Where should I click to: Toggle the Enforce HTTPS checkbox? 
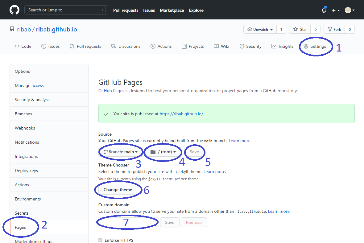coord(100,240)
